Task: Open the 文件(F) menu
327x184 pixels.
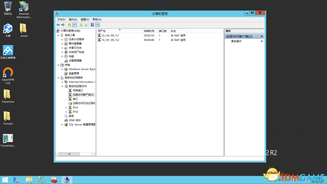Action: click(x=61, y=19)
